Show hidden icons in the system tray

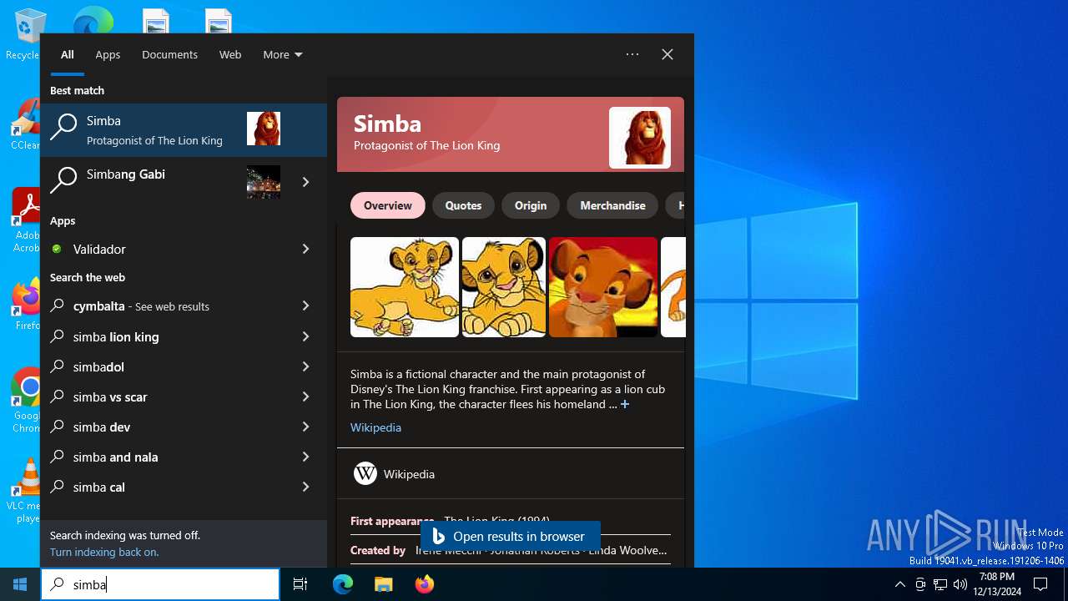click(899, 584)
